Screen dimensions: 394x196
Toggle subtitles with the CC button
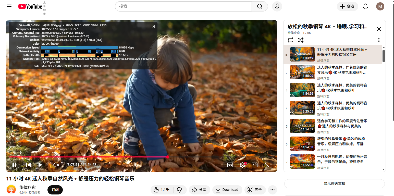pyautogui.click(x=230, y=165)
